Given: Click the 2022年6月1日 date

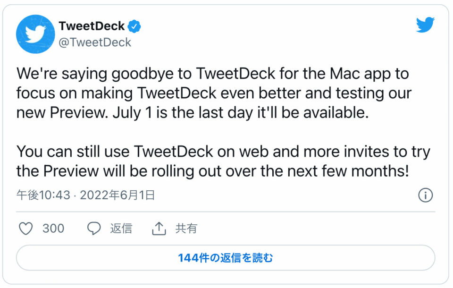Looking at the screenshot, I should (x=117, y=195).
